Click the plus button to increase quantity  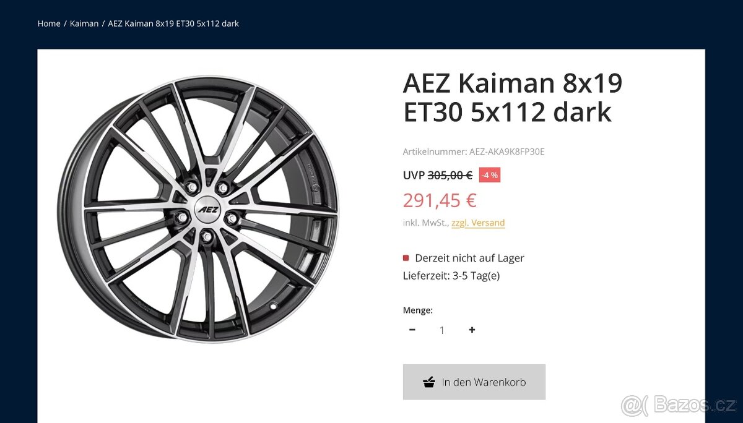(x=472, y=330)
